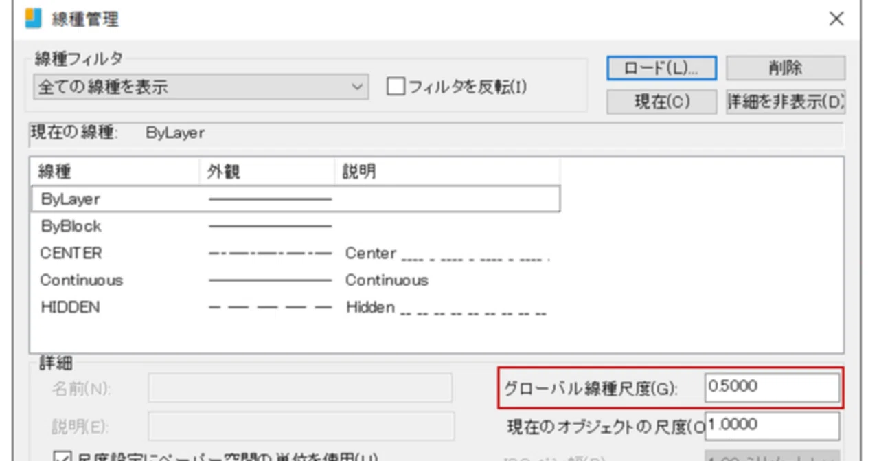Close the 線種管理 dialog

coord(836,19)
